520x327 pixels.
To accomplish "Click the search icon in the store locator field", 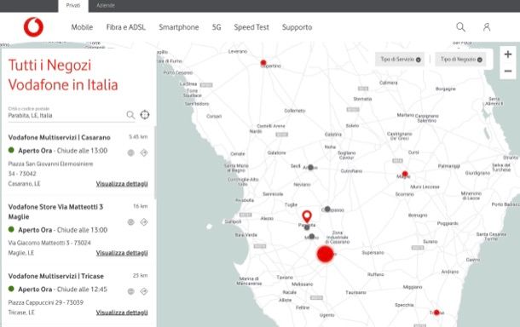I will pyautogui.click(x=130, y=115).
